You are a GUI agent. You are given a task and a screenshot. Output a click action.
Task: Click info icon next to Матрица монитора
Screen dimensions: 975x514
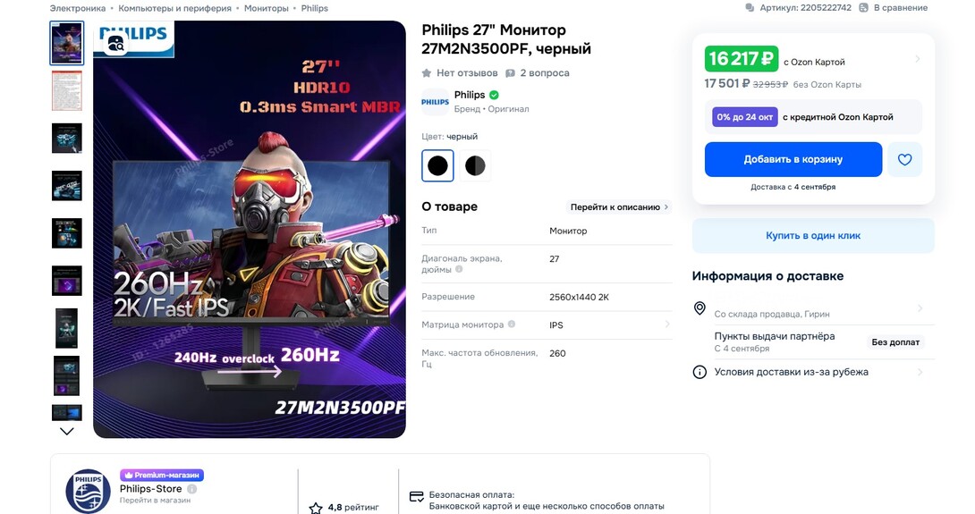(x=512, y=324)
